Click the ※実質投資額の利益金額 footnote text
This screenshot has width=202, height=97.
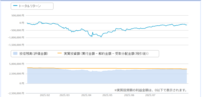150,90
